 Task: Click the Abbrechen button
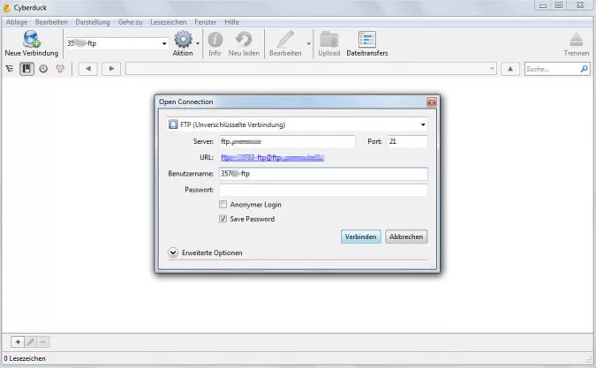tap(406, 237)
